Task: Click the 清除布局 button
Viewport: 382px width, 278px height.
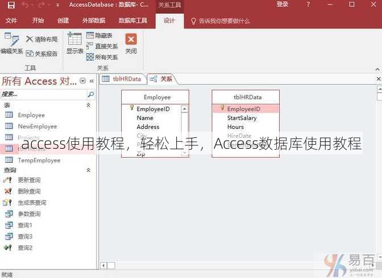Action: point(42,39)
